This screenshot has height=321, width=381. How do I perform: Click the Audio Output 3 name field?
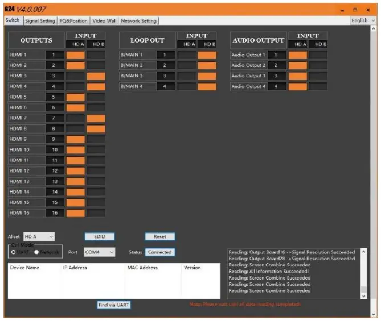coord(249,76)
